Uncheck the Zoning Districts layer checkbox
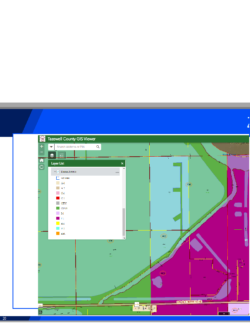This screenshot has width=250, height=323. click(x=58, y=172)
